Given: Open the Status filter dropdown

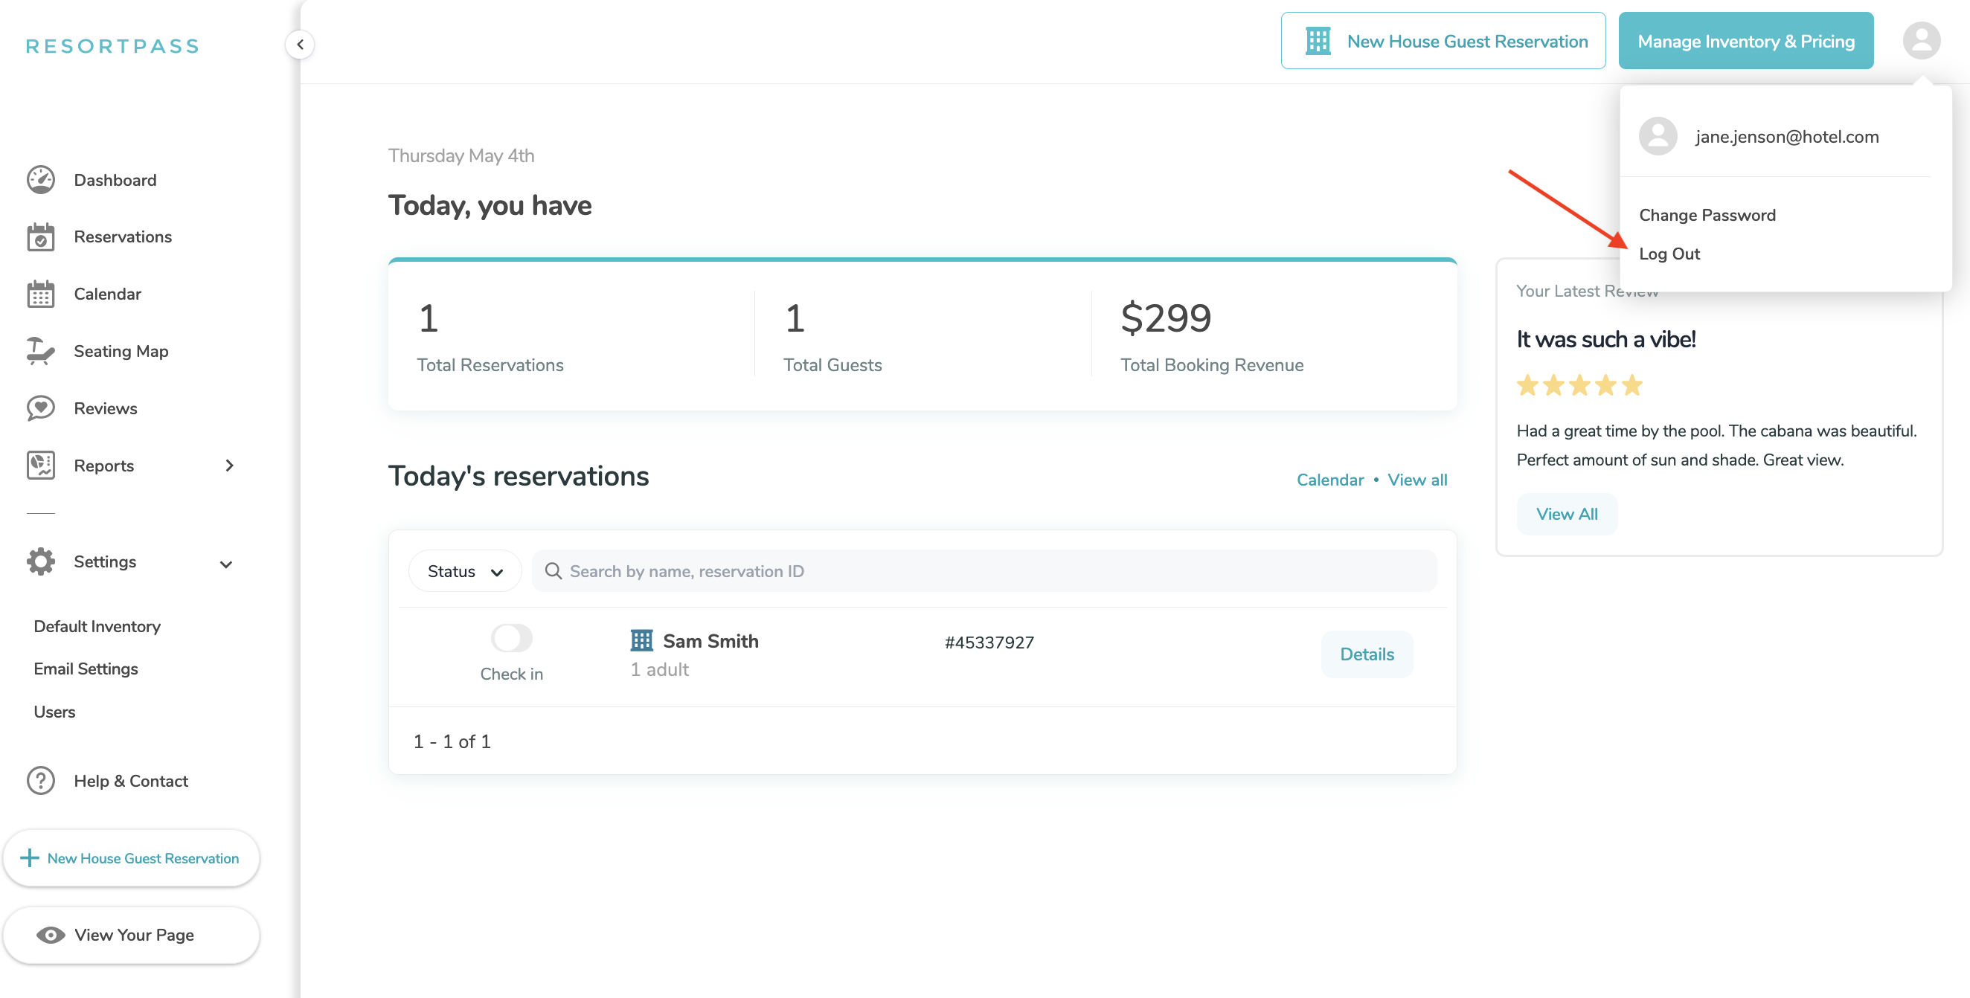Looking at the screenshot, I should tap(465, 572).
